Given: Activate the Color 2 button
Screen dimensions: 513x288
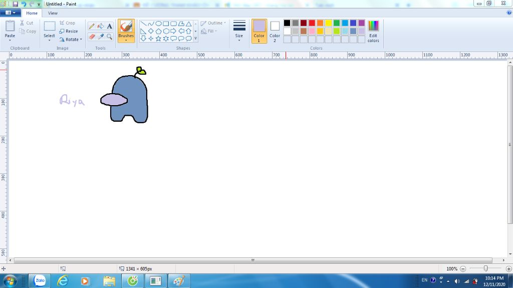Looking at the screenshot, I should click(x=275, y=31).
